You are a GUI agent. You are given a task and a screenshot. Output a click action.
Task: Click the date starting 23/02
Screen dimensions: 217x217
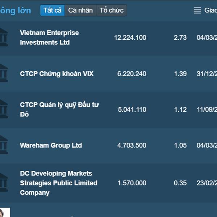pyautogui.click(x=207, y=183)
